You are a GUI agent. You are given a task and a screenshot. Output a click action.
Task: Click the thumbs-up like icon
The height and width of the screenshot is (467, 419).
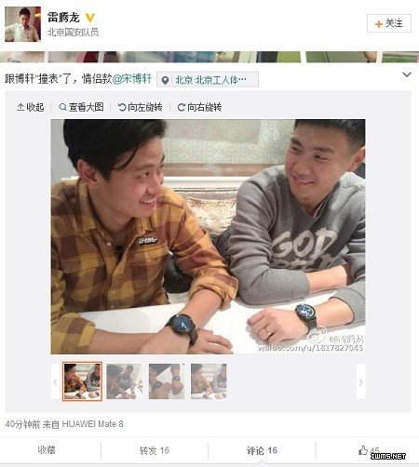[363, 450]
